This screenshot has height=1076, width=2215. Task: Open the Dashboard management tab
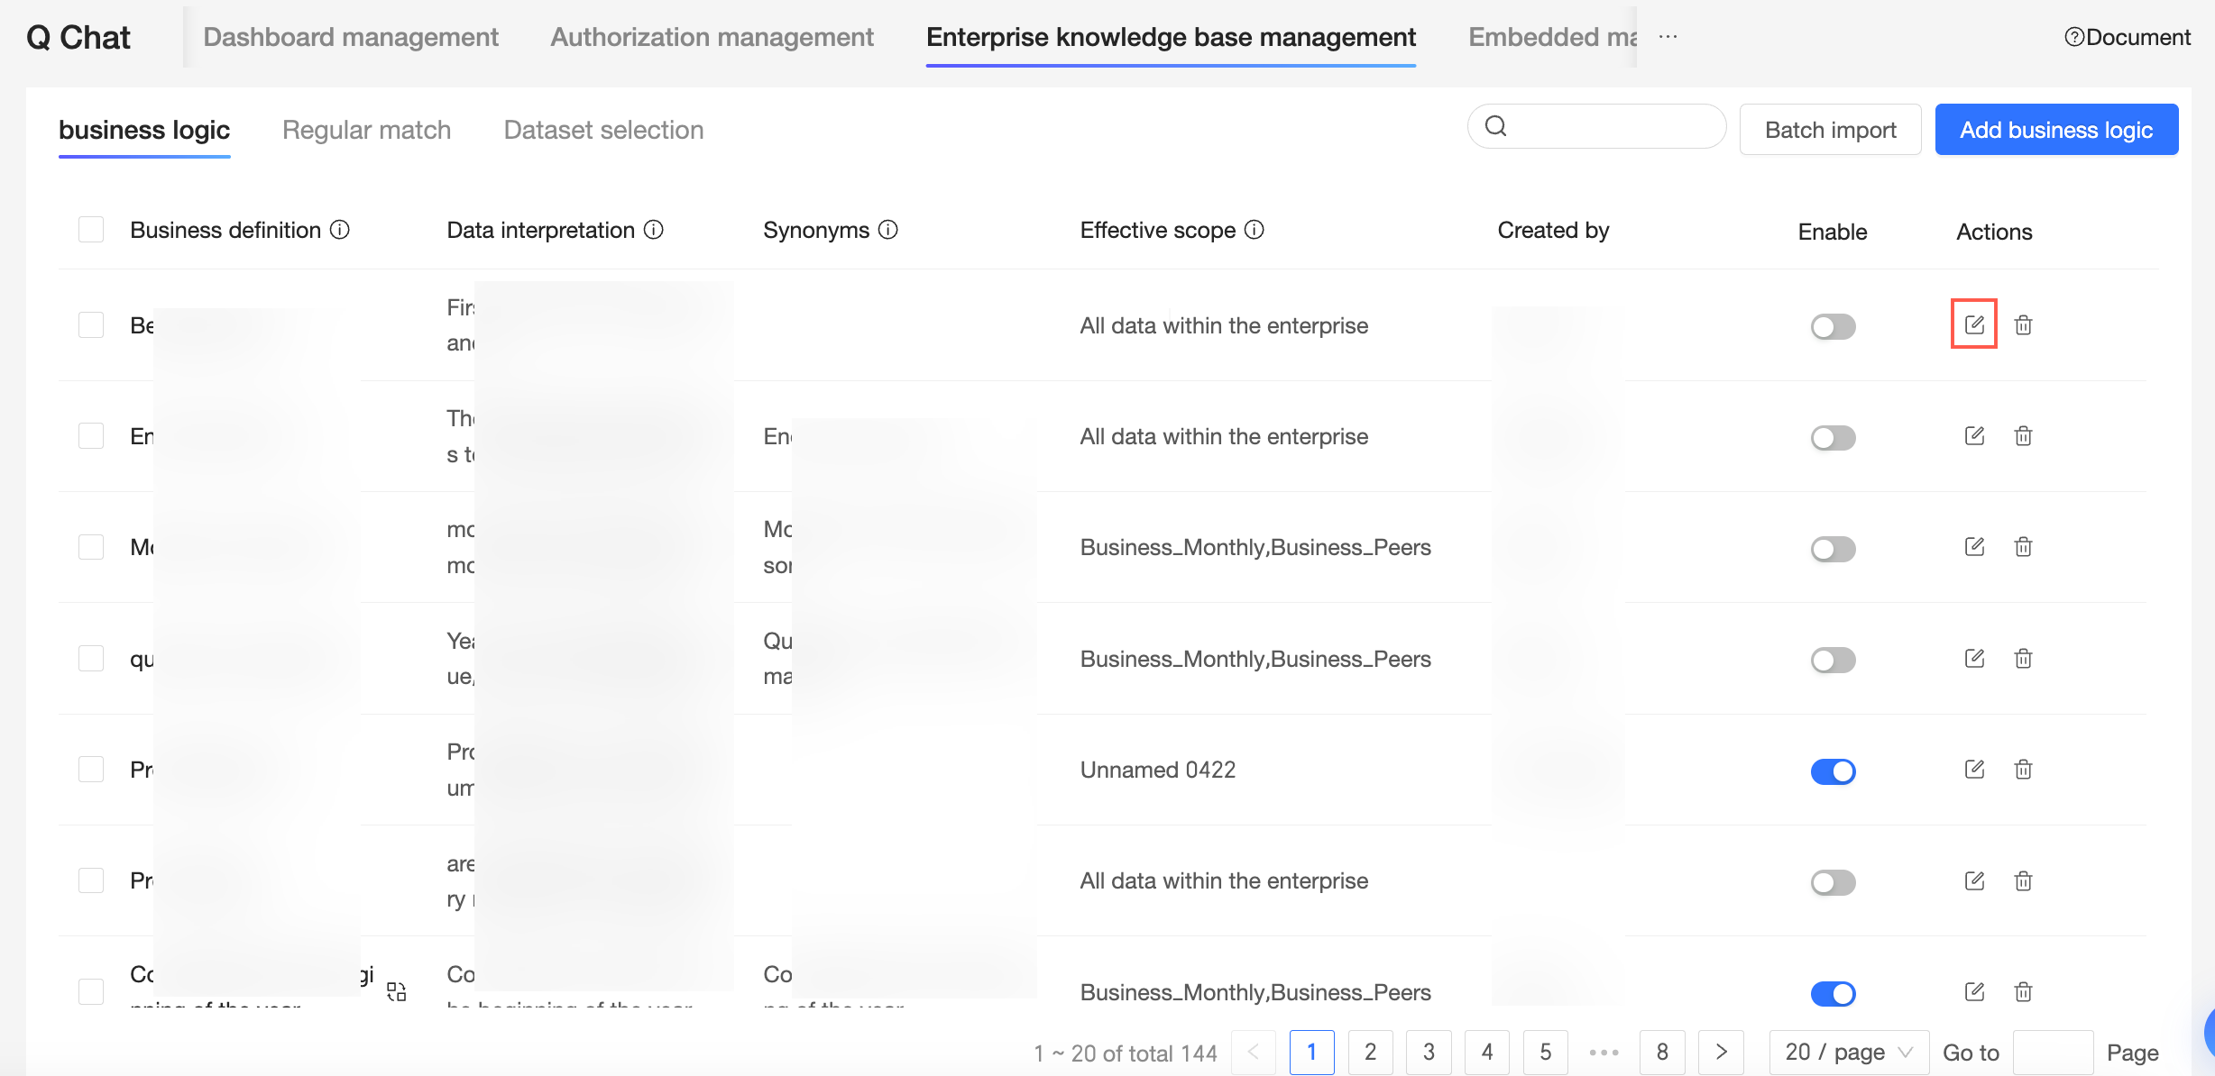[x=350, y=37]
